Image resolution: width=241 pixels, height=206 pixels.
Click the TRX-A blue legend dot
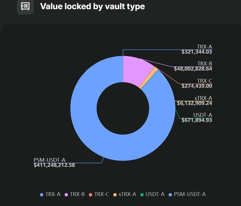click(42, 194)
